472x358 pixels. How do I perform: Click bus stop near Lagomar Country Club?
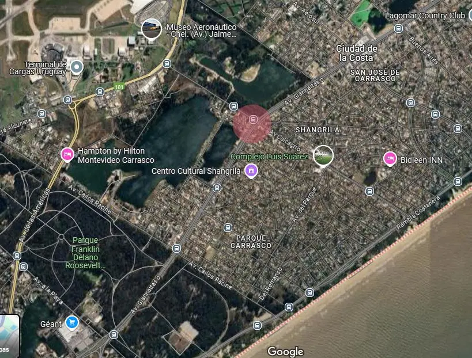[x=399, y=29]
